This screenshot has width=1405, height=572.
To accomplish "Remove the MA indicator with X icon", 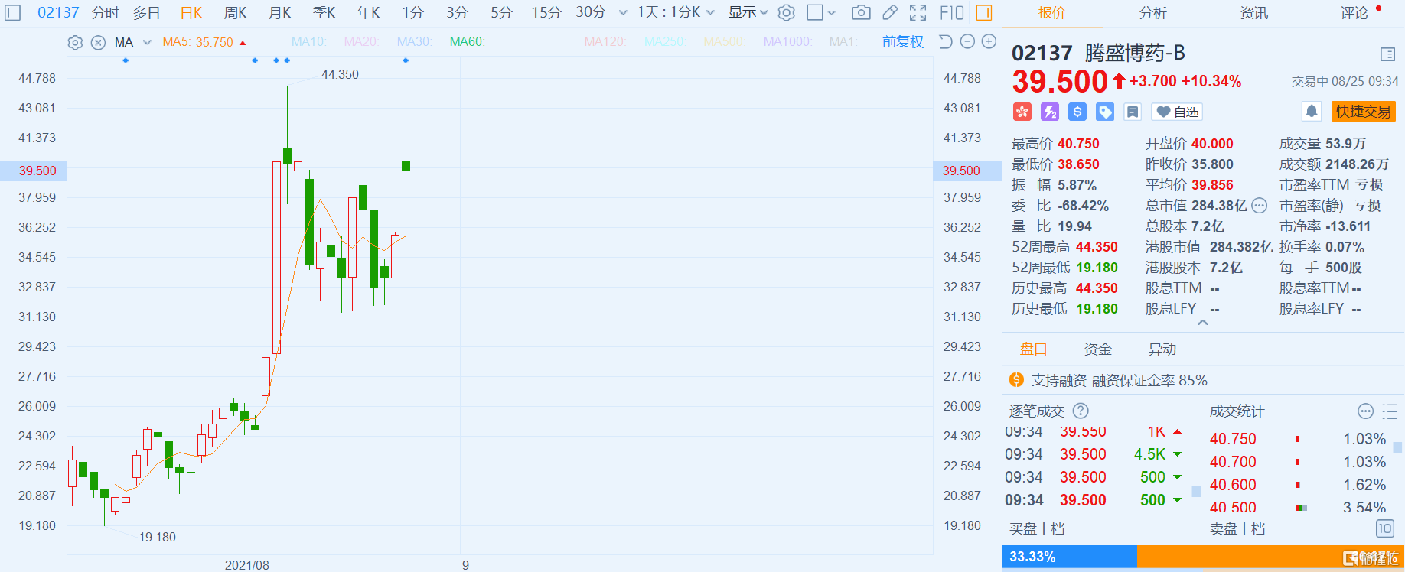I will pos(98,42).
